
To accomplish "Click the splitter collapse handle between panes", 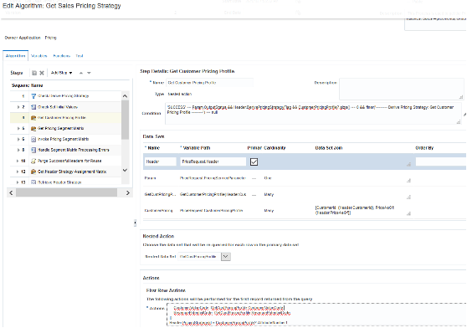I will pos(135,223).
